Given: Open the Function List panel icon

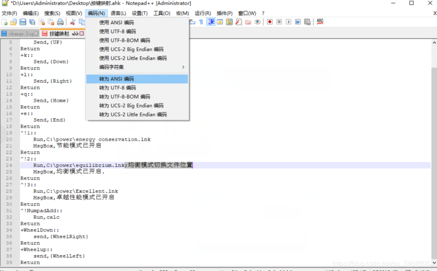Looking at the screenshot, I should click(238, 22).
